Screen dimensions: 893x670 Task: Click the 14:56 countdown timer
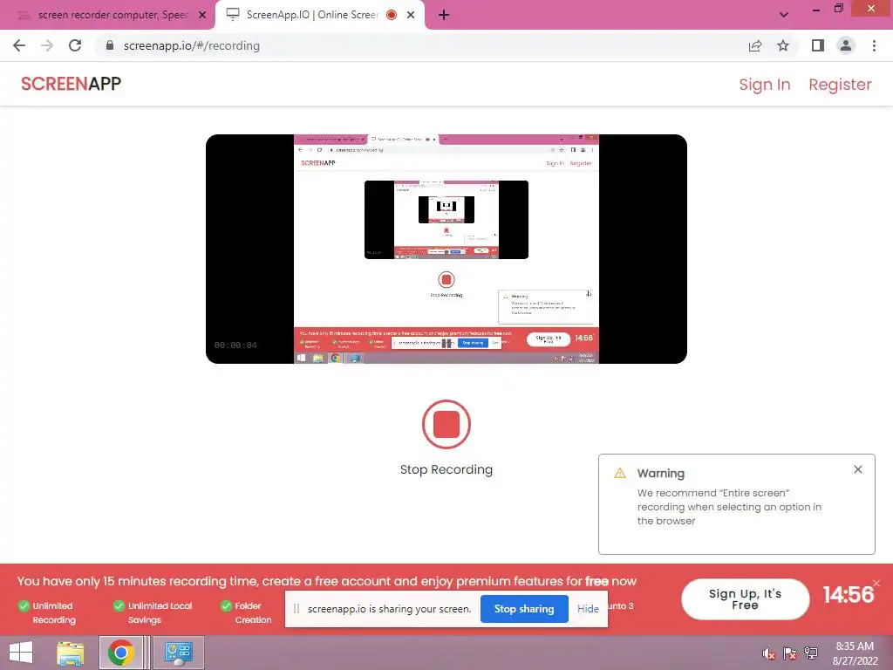point(848,595)
